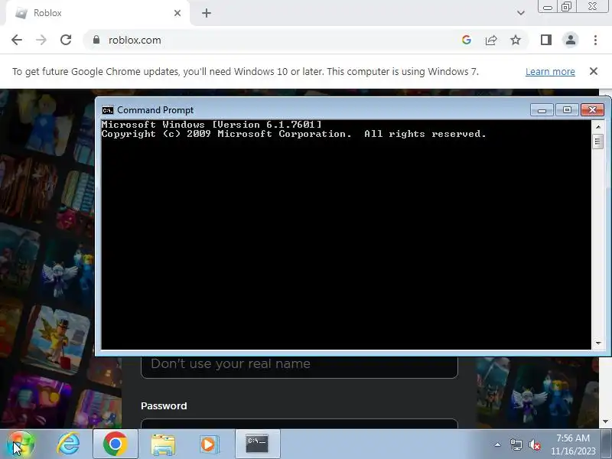The height and width of the screenshot is (459, 612).
Task: Click Command Prompt scrollbar down arrow
Action: coord(597,343)
